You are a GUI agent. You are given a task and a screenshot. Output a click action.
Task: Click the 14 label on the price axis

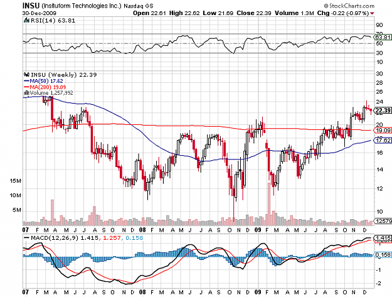(x=379, y=170)
